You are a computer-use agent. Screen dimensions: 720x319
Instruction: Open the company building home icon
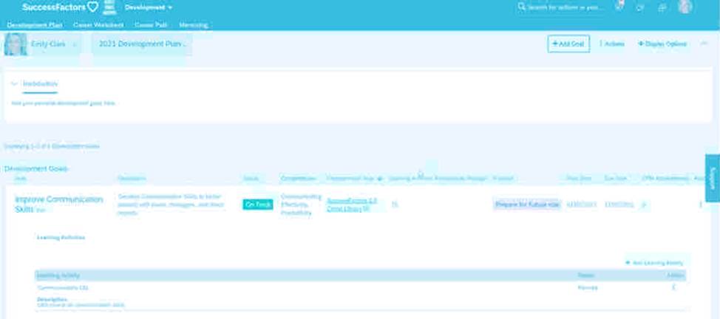109,7
